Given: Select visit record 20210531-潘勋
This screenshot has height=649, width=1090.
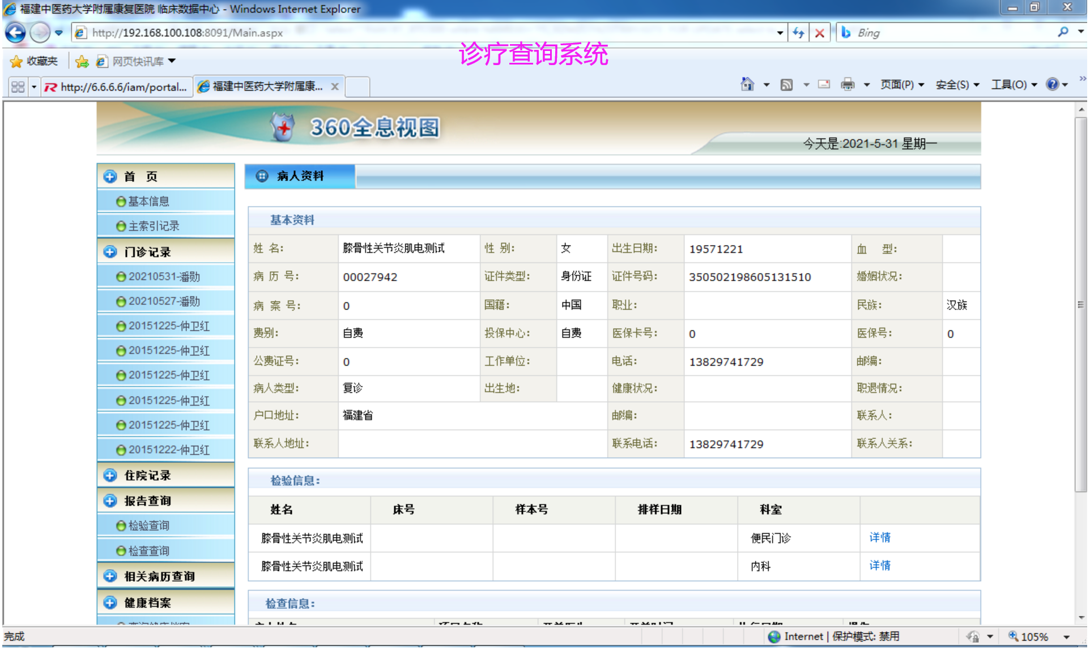Looking at the screenshot, I should pyautogui.click(x=164, y=277).
